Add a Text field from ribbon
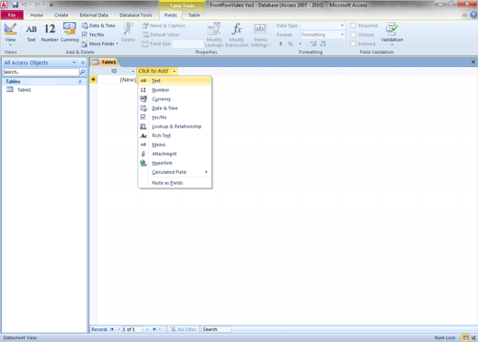478x342 pixels. click(31, 33)
